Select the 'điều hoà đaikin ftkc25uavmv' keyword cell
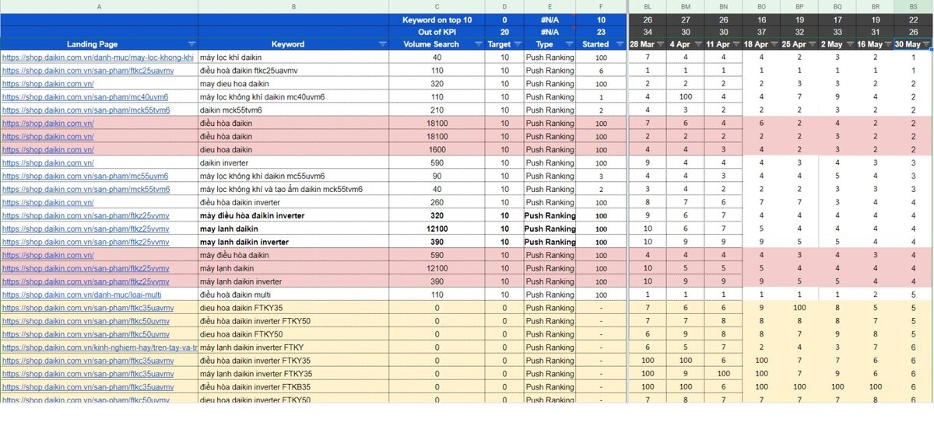This screenshot has width=934, height=433. [293, 71]
